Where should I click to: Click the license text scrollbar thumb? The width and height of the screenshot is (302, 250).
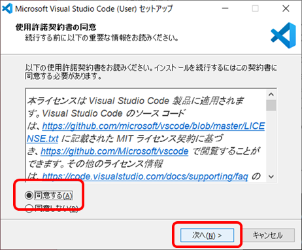click(271, 105)
